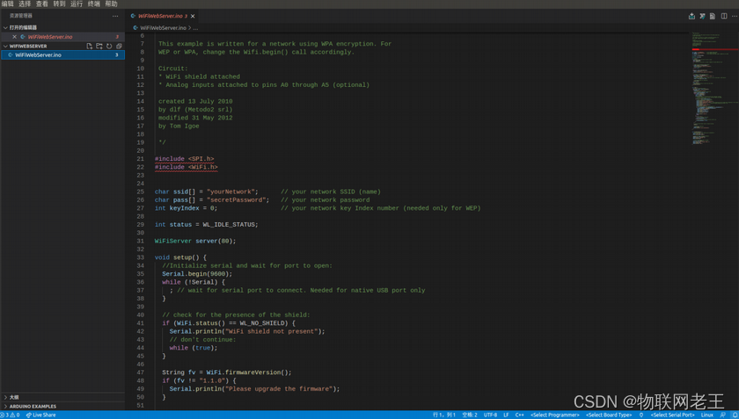Image resolution: width=739 pixels, height=419 pixels.
Task: Change the LF line ending sequence
Action: (506, 415)
